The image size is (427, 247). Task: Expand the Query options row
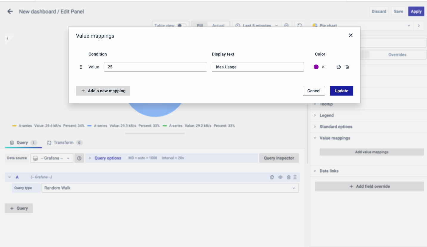click(x=108, y=158)
